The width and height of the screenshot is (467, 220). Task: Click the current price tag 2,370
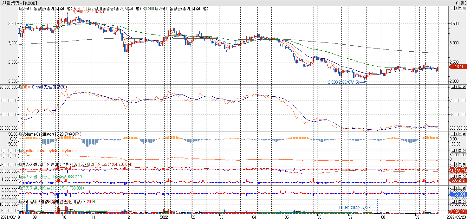(458, 67)
